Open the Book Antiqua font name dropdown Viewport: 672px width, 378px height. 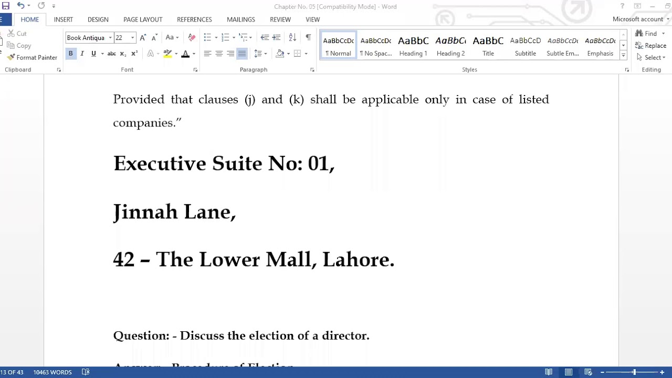coord(110,38)
